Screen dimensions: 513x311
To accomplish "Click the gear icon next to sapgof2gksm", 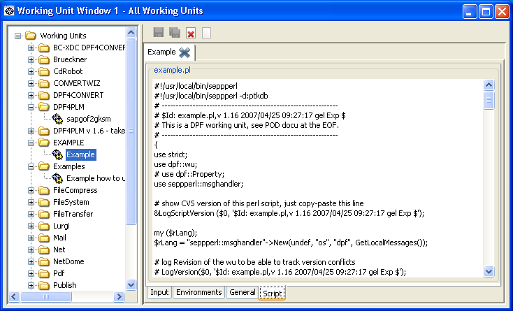I will (x=57, y=119).
